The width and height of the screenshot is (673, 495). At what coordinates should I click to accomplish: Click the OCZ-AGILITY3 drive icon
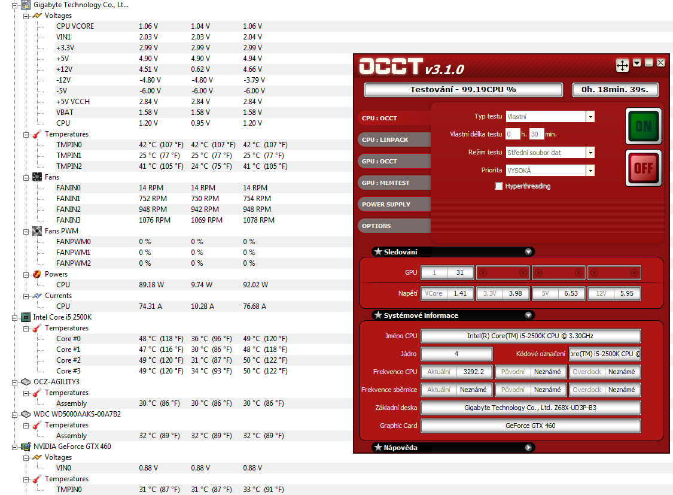(26, 382)
